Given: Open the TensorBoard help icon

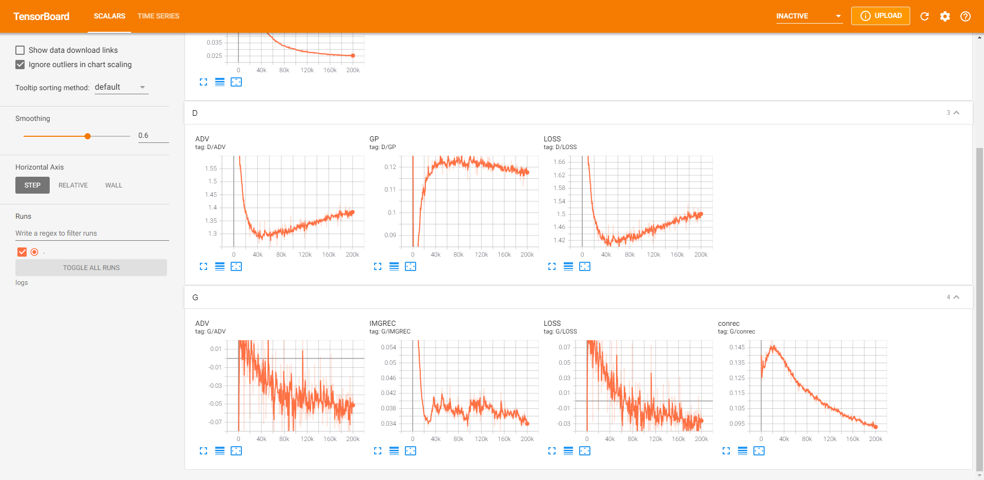Looking at the screenshot, I should click(x=966, y=16).
